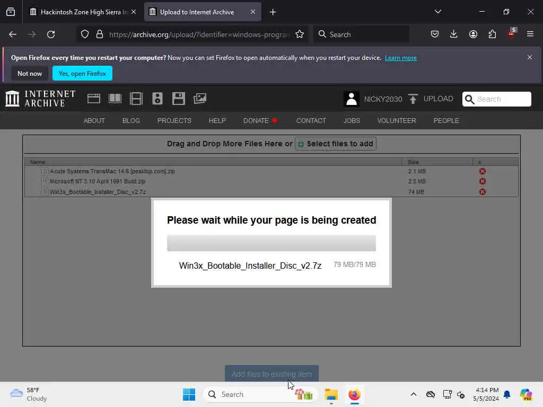Viewport: 543px width, 407px height.
Task: Open the Video film icon
Action: pyautogui.click(x=136, y=99)
